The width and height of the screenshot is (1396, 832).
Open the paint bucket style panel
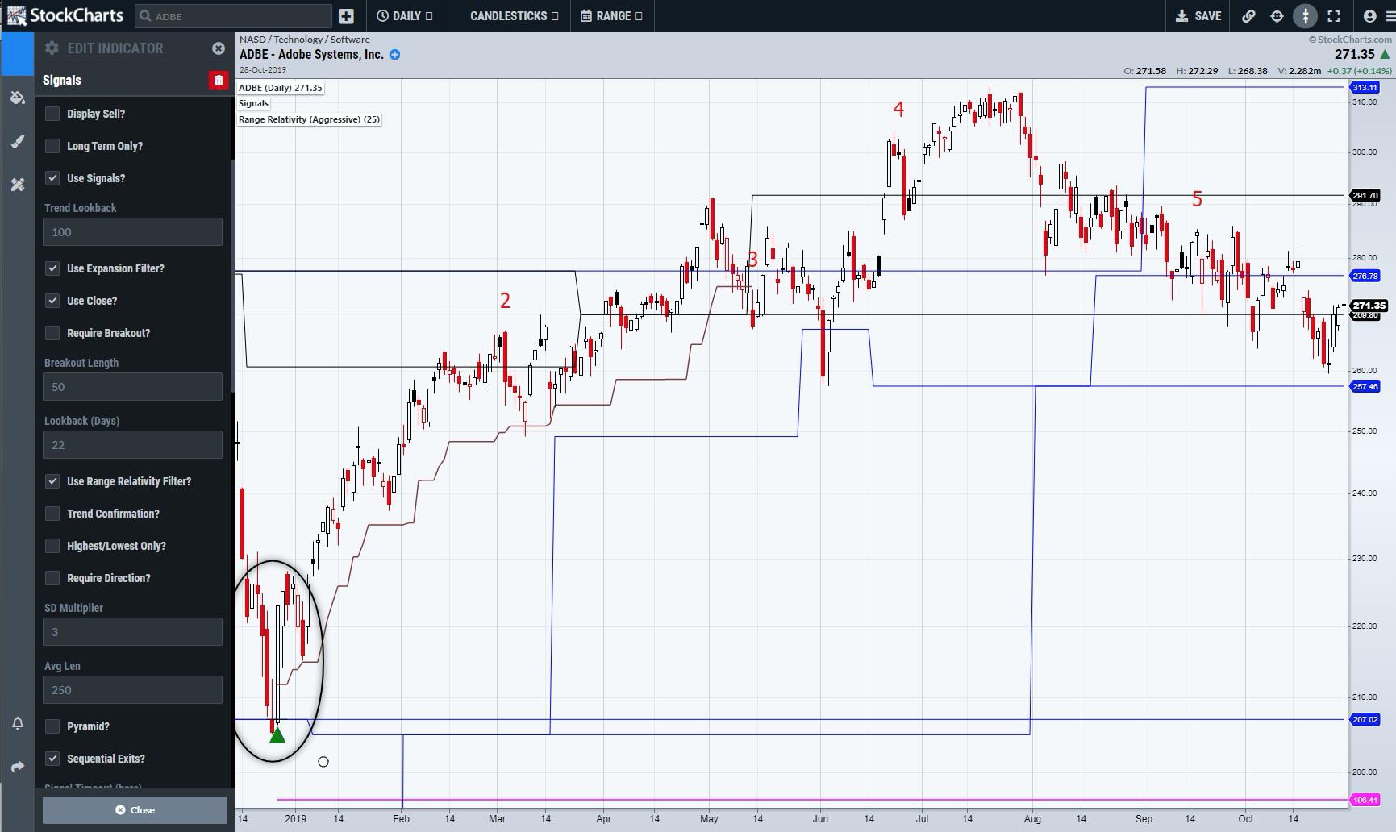18,98
